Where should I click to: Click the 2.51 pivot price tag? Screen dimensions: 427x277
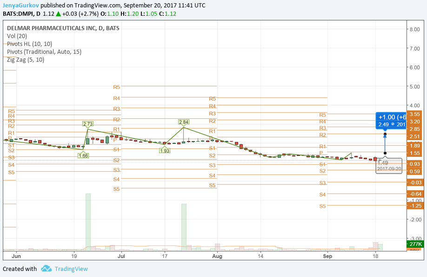414,136
